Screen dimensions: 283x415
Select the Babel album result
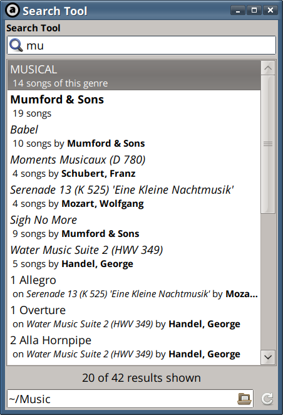tap(134, 136)
